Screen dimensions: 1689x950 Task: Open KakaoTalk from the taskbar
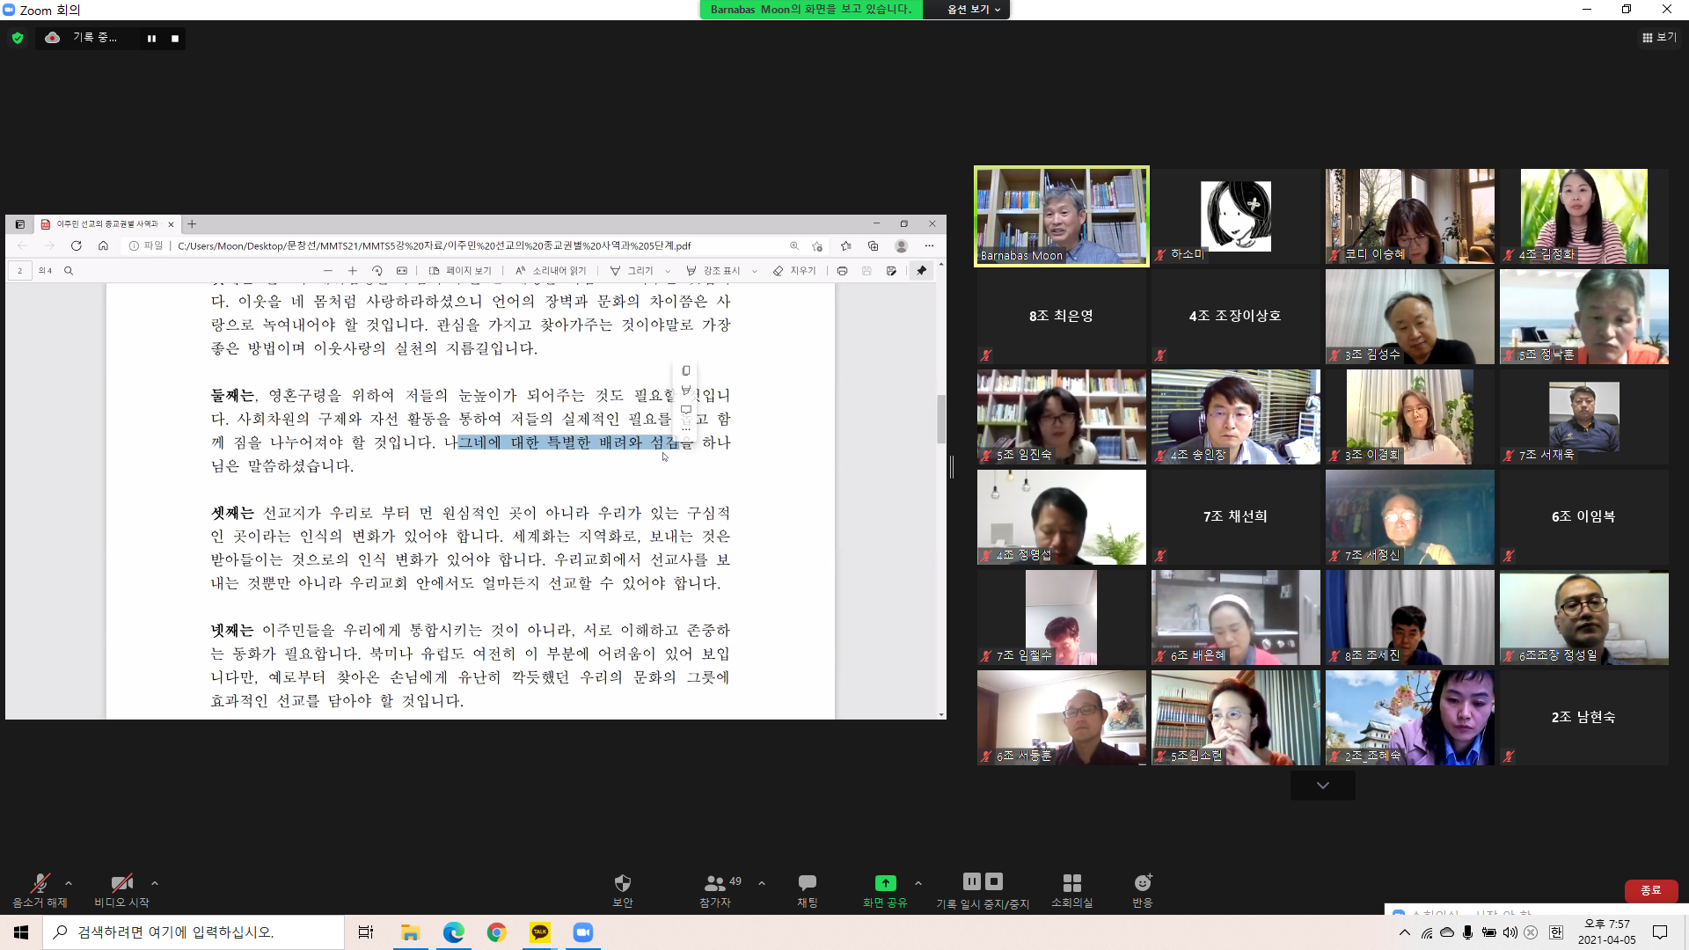540,932
